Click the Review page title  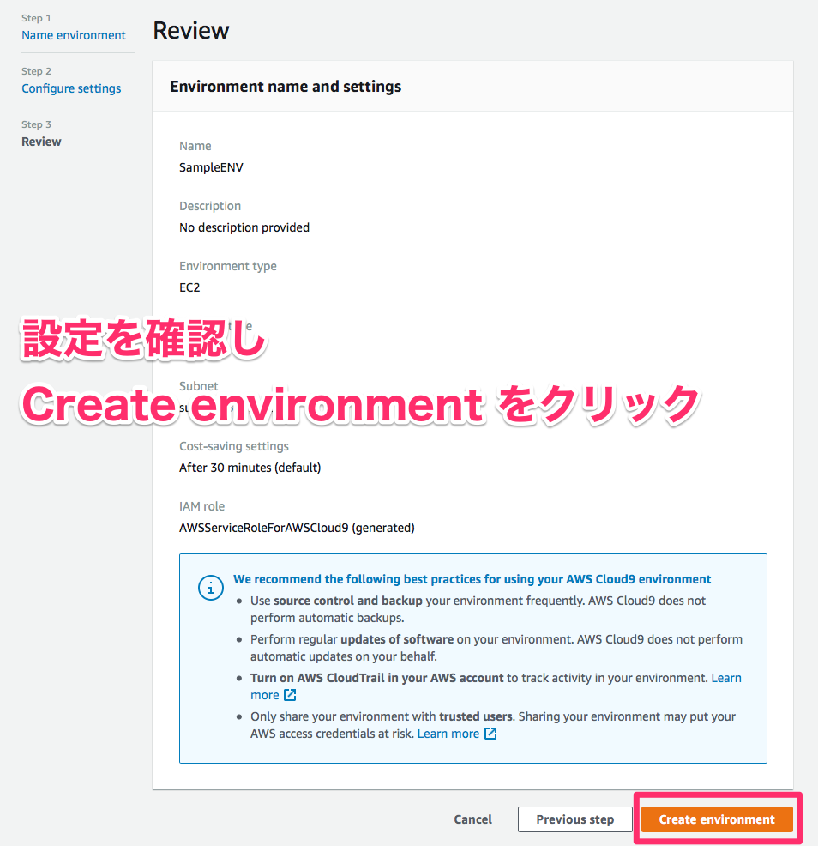tap(191, 30)
